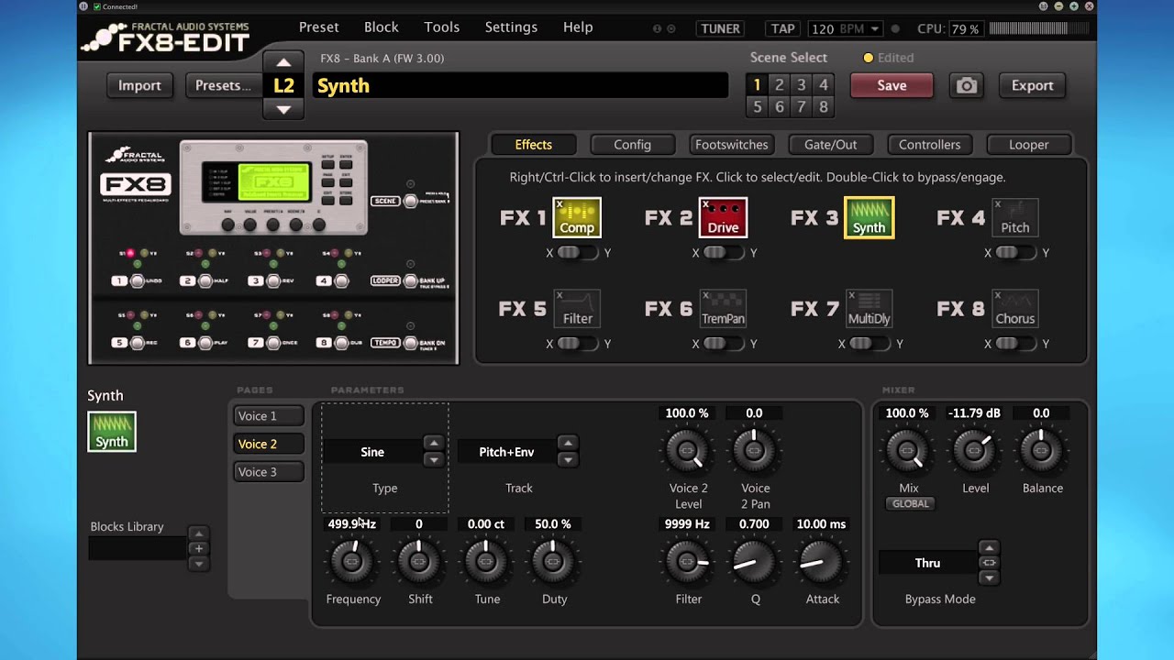Screen dimensions: 1174x660
Task: Click Track up arrow next to Pitch+Env
Action: click(x=568, y=444)
